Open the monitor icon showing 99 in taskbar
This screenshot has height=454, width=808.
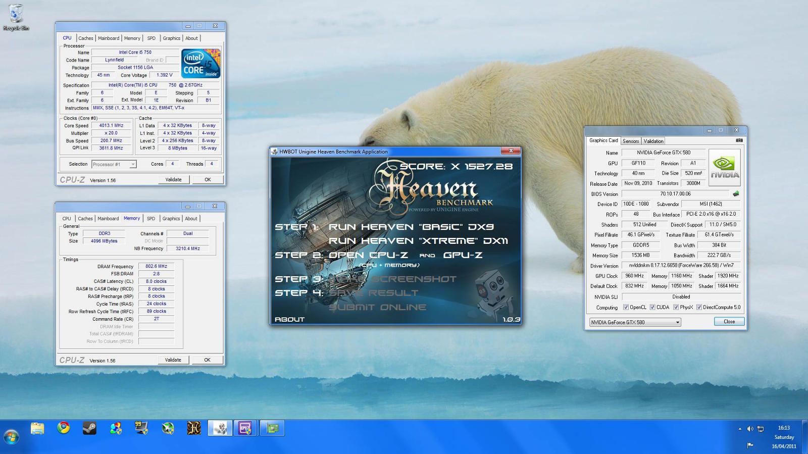pyautogui.click(x=141, y=428)
